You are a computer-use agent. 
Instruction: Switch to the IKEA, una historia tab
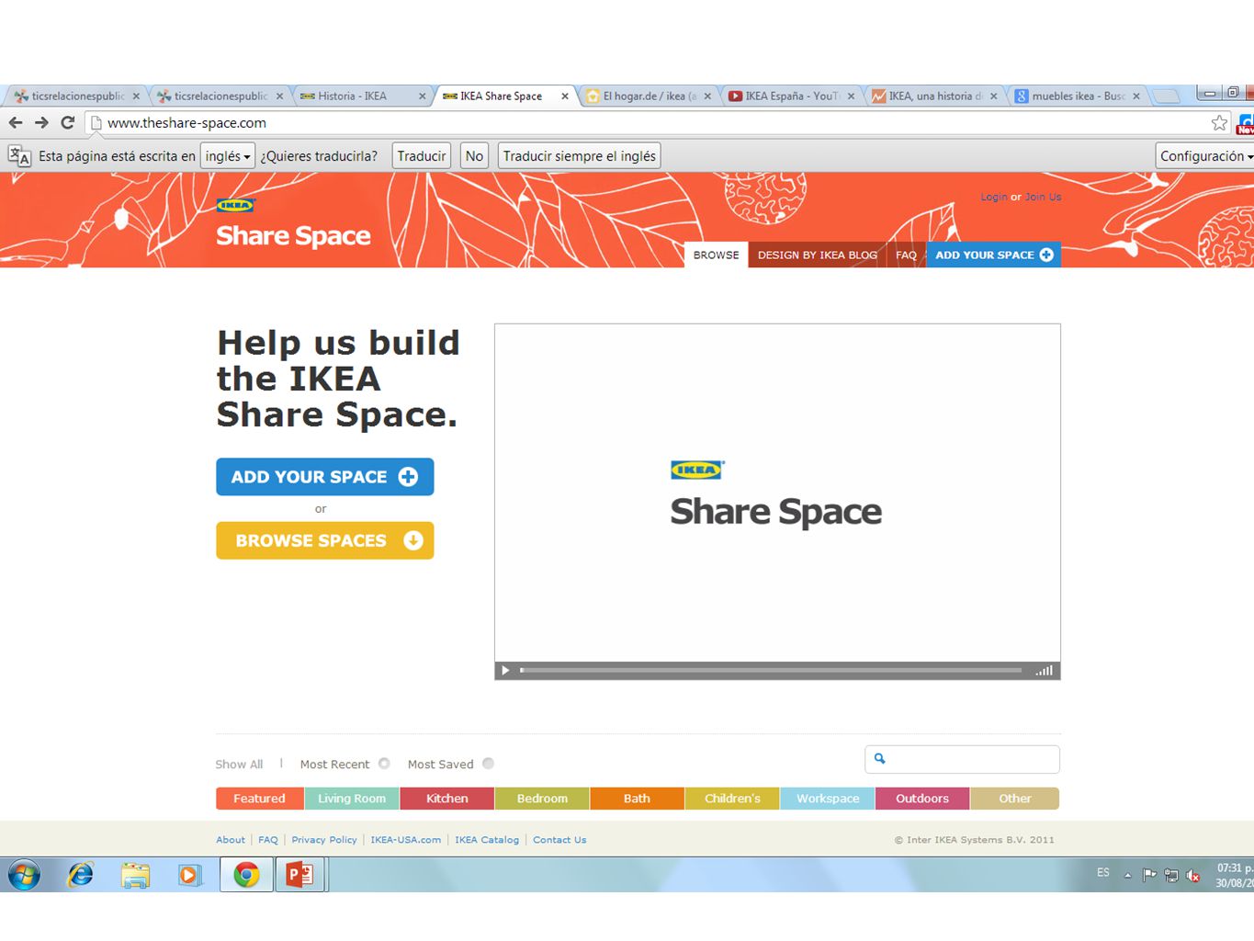click(934, 96)
